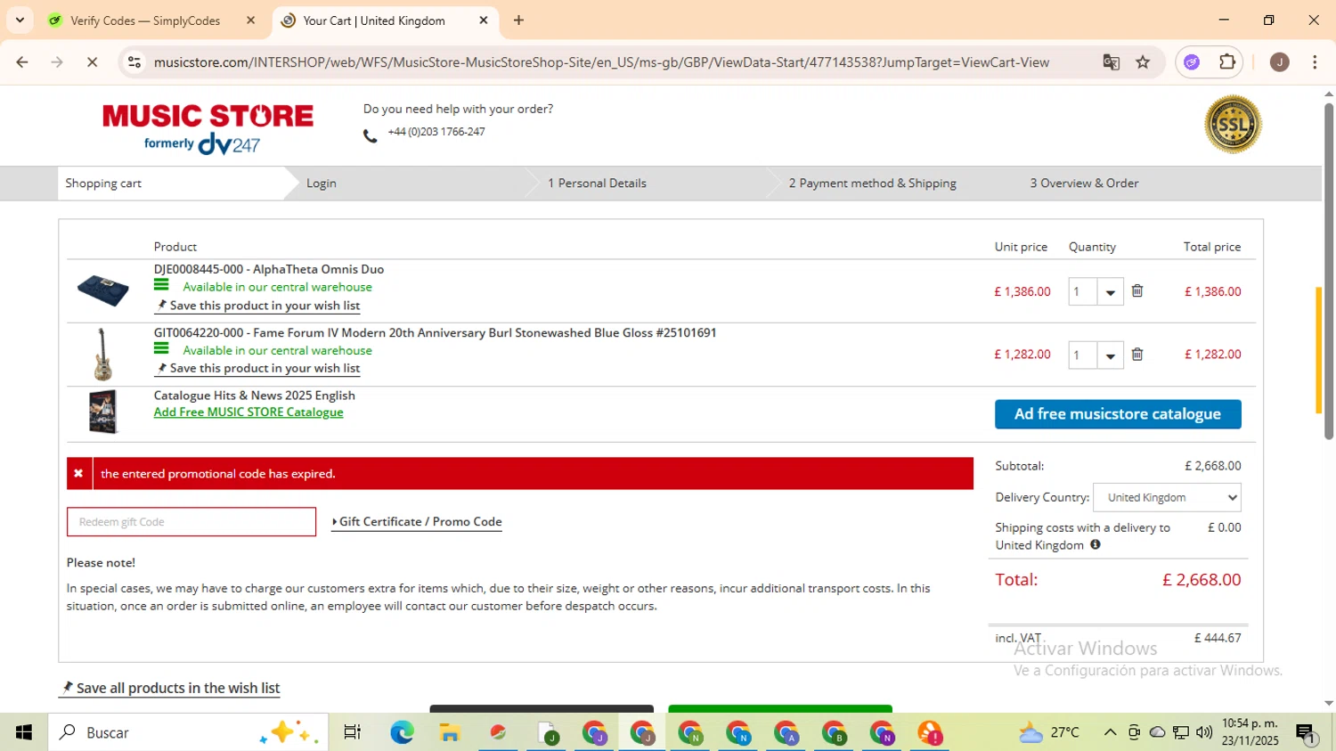
Task: Click the Fame Forum IV Modern product name
Action: pos(435,333)
